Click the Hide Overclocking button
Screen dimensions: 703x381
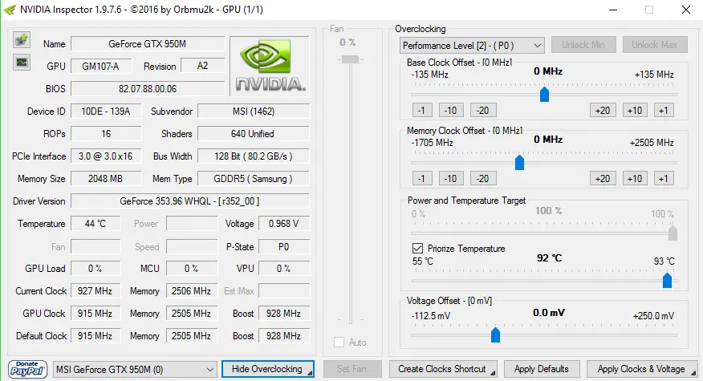pos(268,369)
